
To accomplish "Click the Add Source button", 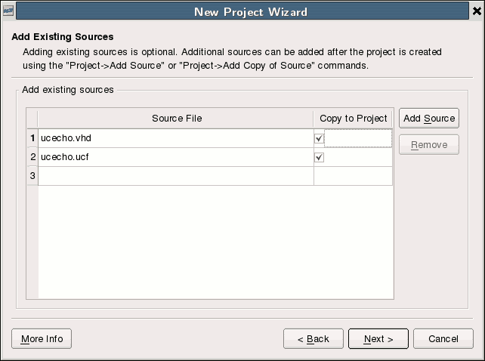I will point(429,118).
